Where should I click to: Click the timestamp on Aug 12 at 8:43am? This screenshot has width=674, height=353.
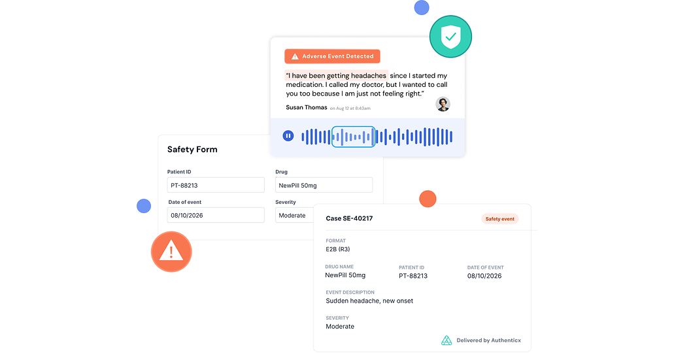pos(350,109)
